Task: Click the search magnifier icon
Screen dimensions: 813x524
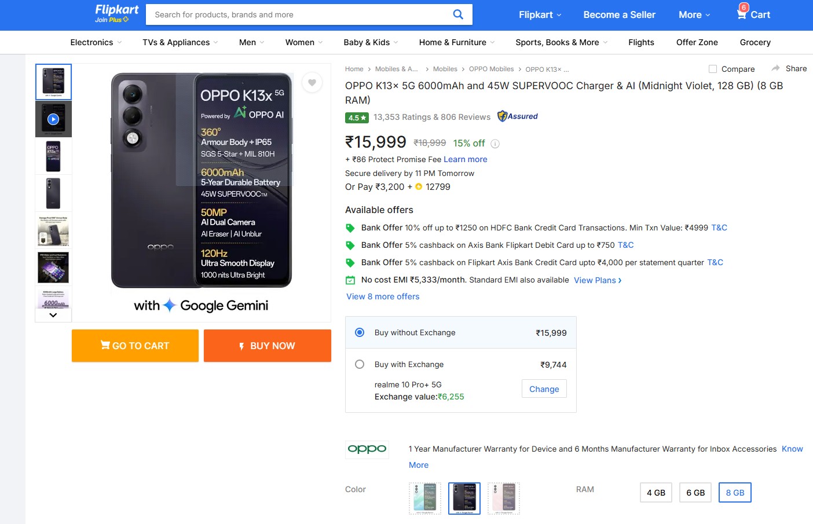Action: click(x=457, y=14)
